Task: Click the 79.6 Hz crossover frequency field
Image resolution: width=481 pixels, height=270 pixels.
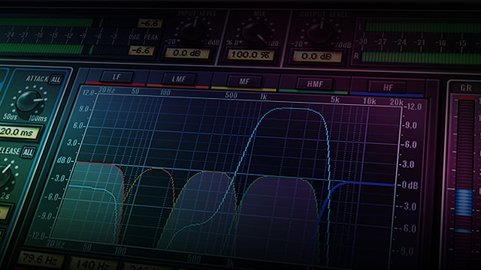Action: click(x=40, y=259)
